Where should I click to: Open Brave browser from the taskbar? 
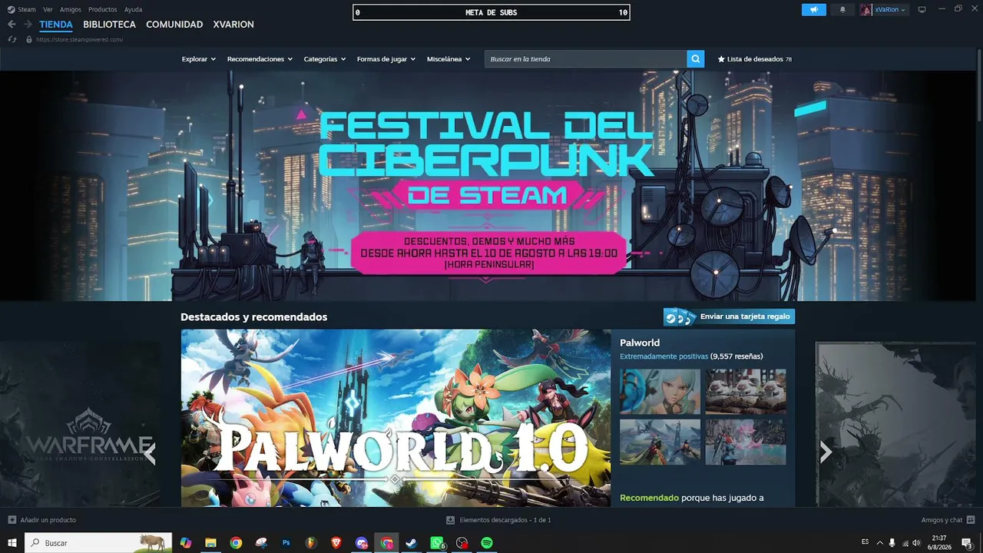(x=336, y=543)
